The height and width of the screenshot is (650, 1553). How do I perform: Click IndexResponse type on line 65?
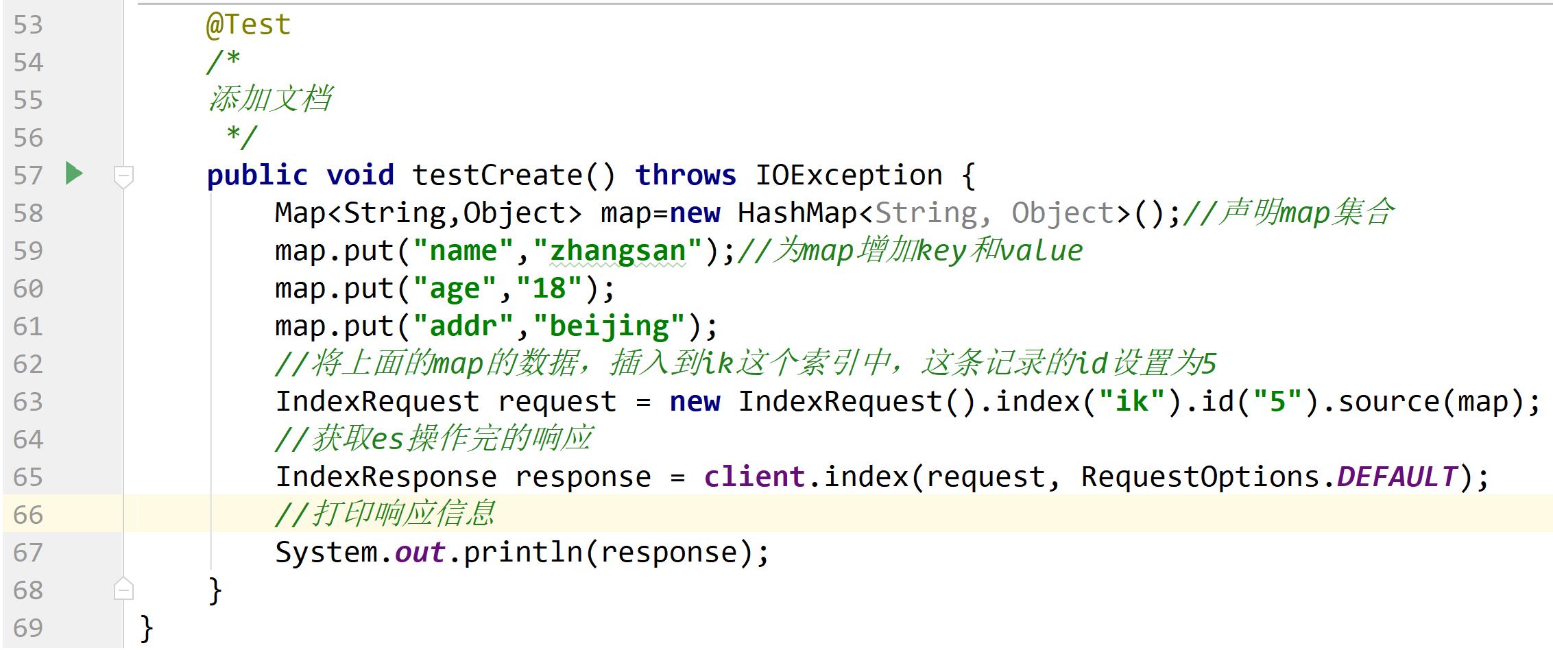386,478
